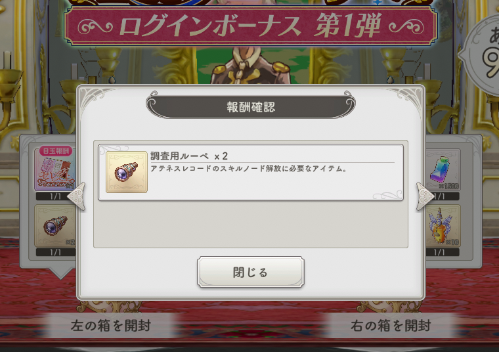This screenshot has height=352, width=499.
Task: Go to the previous reward with left arrow
Action: (x=77, y=196)
